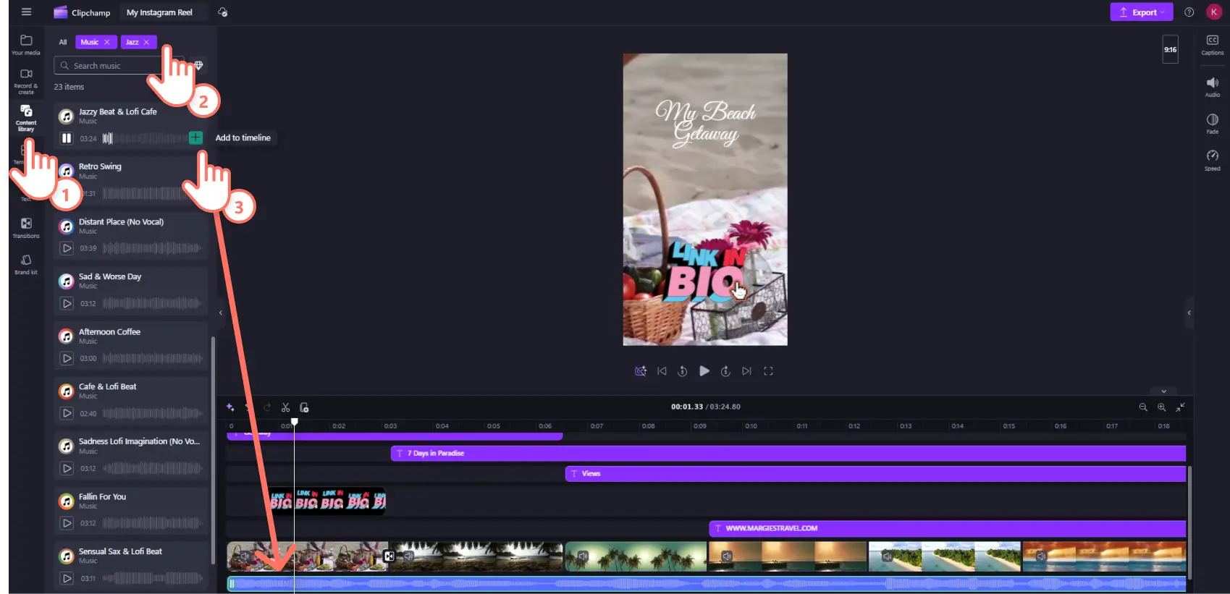Click the magic sparkle auto-compose icon
The height and width of the screenshot is (594, 1230).
(x=230, y=407)
